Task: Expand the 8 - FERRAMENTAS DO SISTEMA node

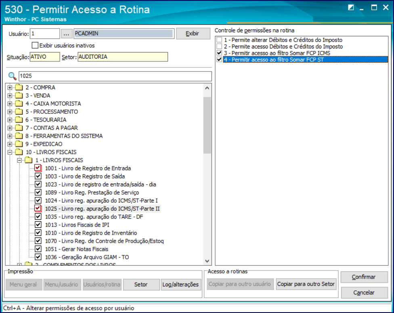Action: 10,136
